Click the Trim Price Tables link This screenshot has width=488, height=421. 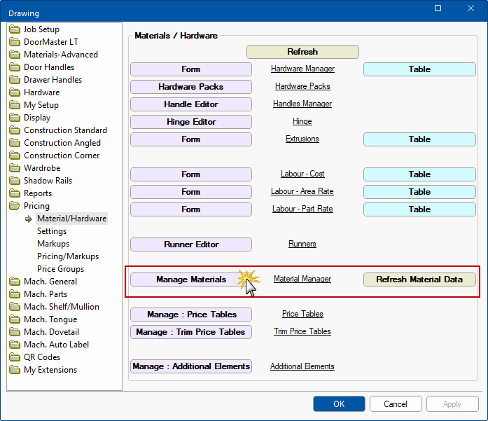tap(302, 331)
